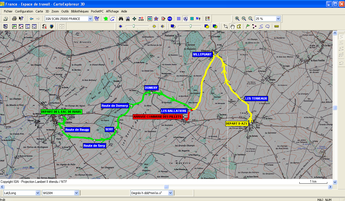Screen dimensions: 345x201
Task: Click the zoom out magnifier icon
Action: tap(244, 19)
